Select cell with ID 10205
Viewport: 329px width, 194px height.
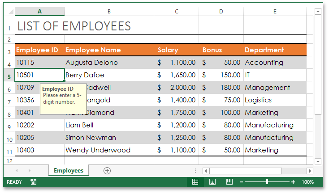point(39,138)
